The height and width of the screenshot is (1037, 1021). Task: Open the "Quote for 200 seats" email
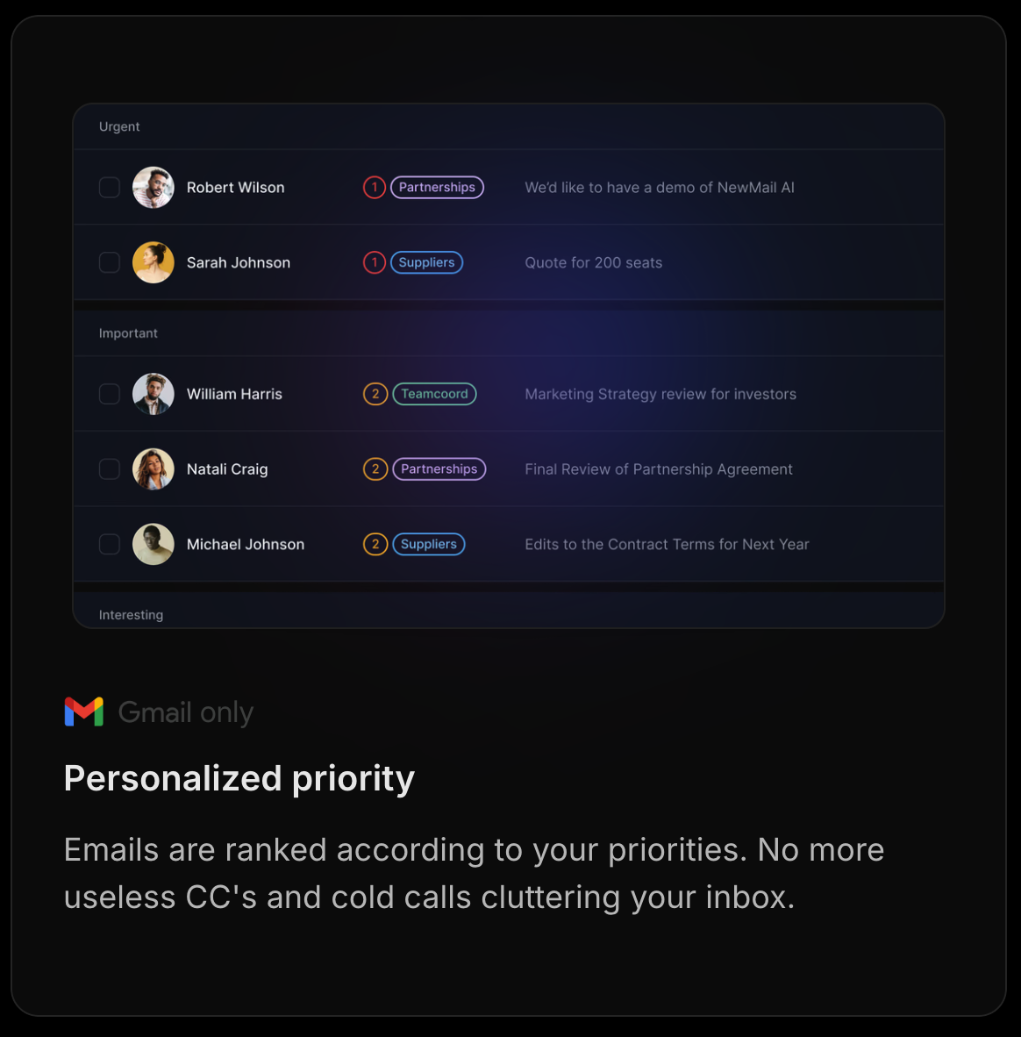(x=593, y=262)
